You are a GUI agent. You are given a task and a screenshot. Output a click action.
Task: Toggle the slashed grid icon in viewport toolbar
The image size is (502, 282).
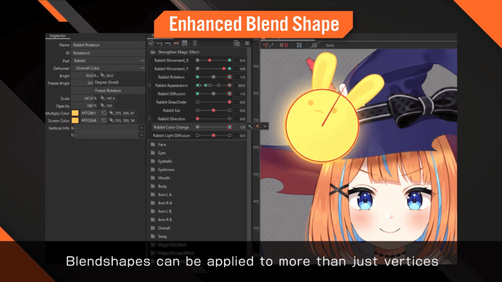(315, 45)
